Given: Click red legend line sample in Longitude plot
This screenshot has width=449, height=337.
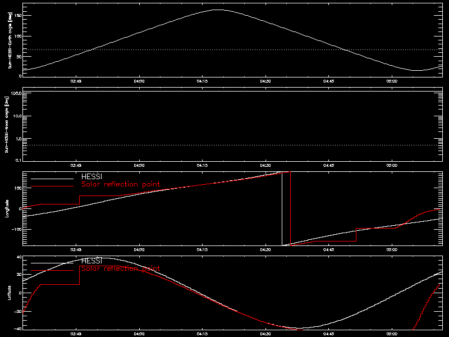Looking at the screenshot, I should [x=52, y=186].
